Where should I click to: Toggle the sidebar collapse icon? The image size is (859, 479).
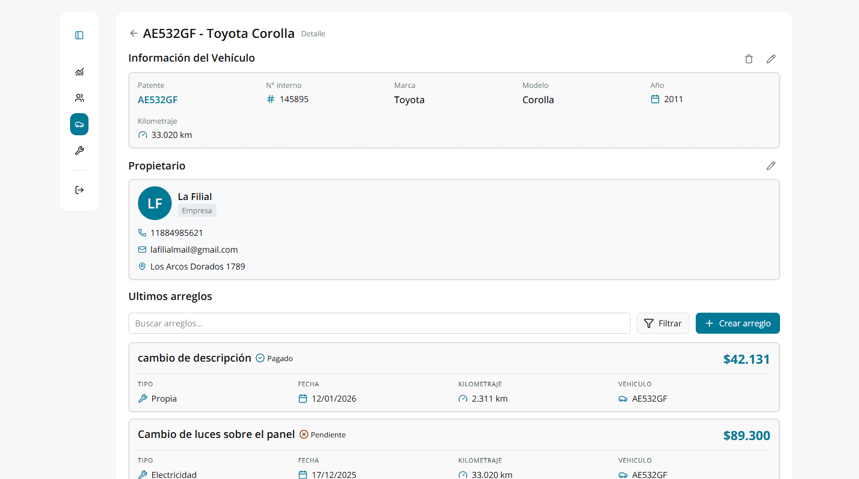pos(79,35)
